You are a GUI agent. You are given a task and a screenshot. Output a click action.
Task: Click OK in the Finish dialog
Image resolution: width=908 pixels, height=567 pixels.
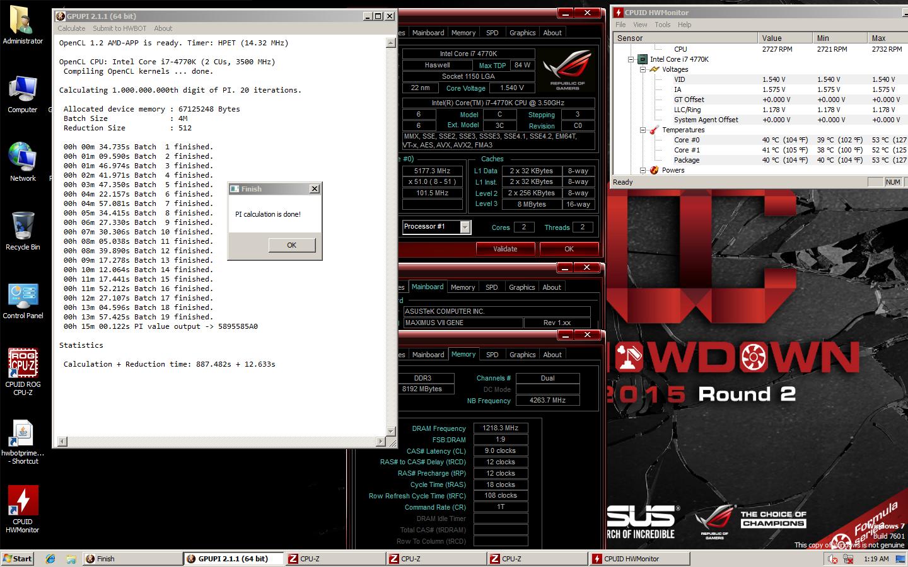coord(291,245)
